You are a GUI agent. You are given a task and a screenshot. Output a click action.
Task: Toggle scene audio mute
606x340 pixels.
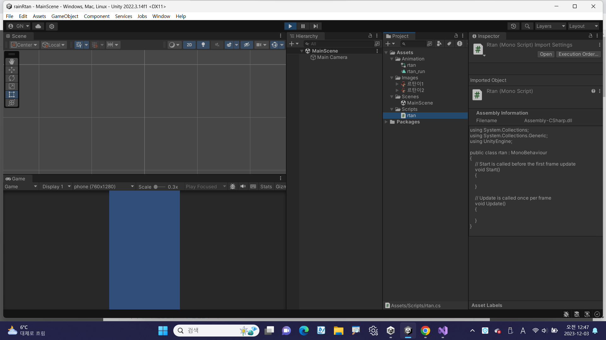pos(217,45)
